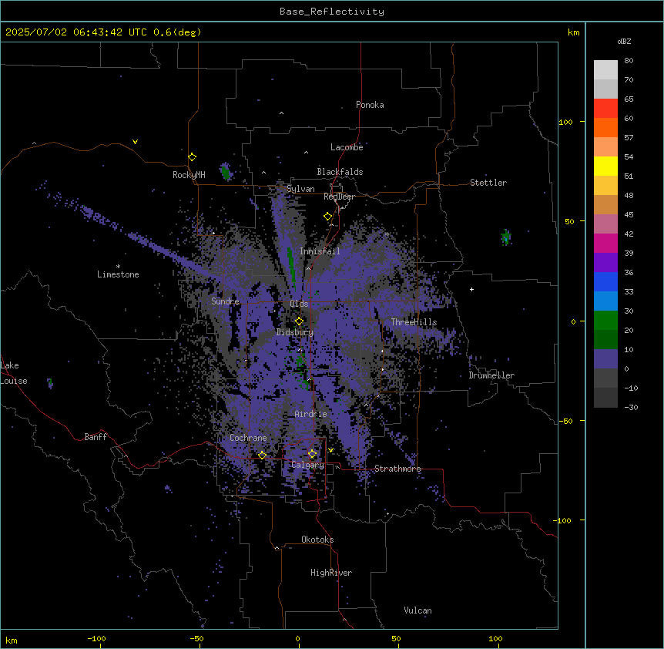
Task: Select the Blackfalds label
Action: (340, 172)
